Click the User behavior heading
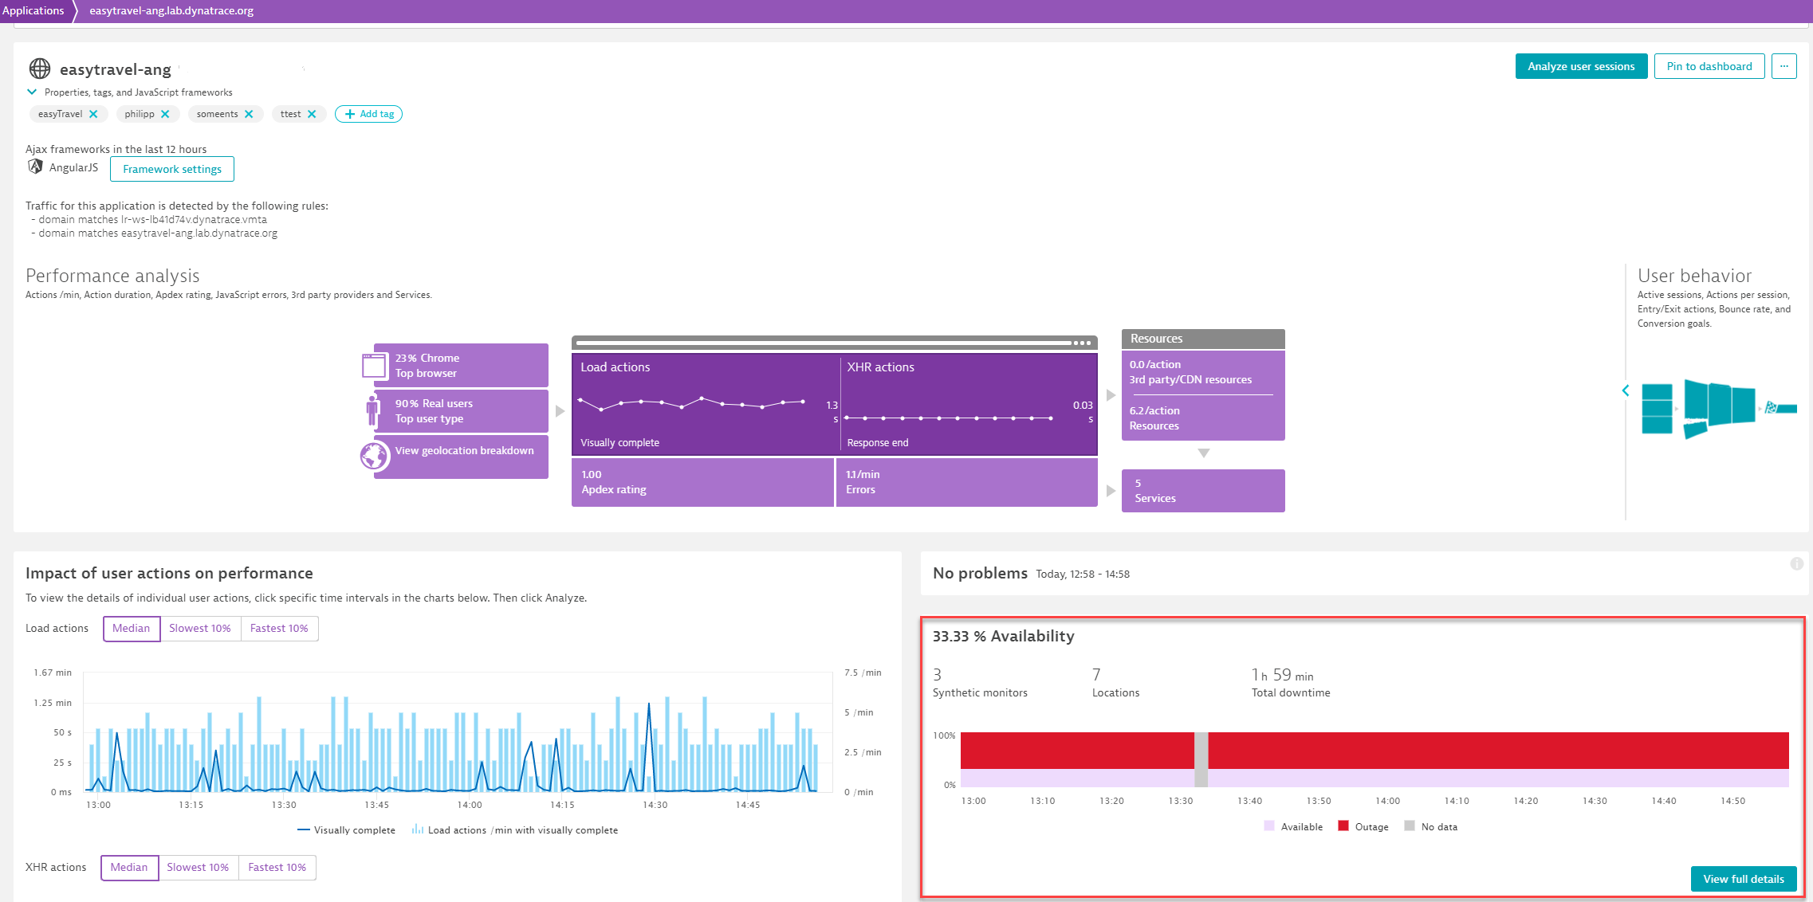Viewport: 1813px width, 902px height. click(x=1694, y=276)
